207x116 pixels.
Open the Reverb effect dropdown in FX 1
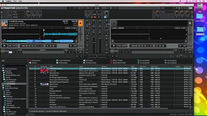(19, 15)
